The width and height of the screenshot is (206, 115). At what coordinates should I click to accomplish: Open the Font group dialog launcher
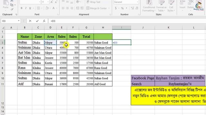coord(58,14)
